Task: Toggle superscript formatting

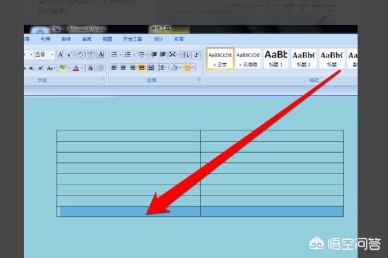Action: 41,68
